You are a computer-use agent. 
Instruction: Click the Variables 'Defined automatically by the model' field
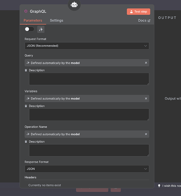tap(87, 98)
